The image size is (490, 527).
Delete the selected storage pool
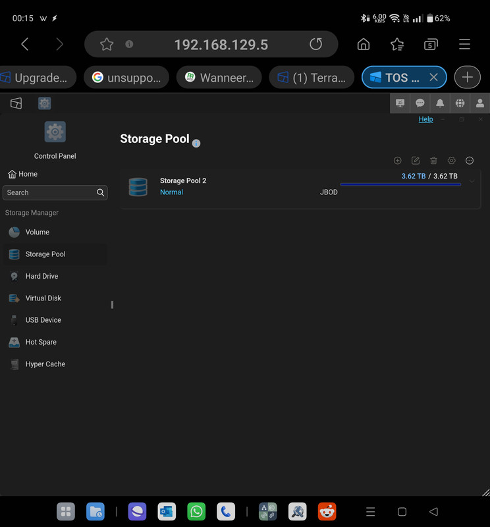(x=433, y=161)
